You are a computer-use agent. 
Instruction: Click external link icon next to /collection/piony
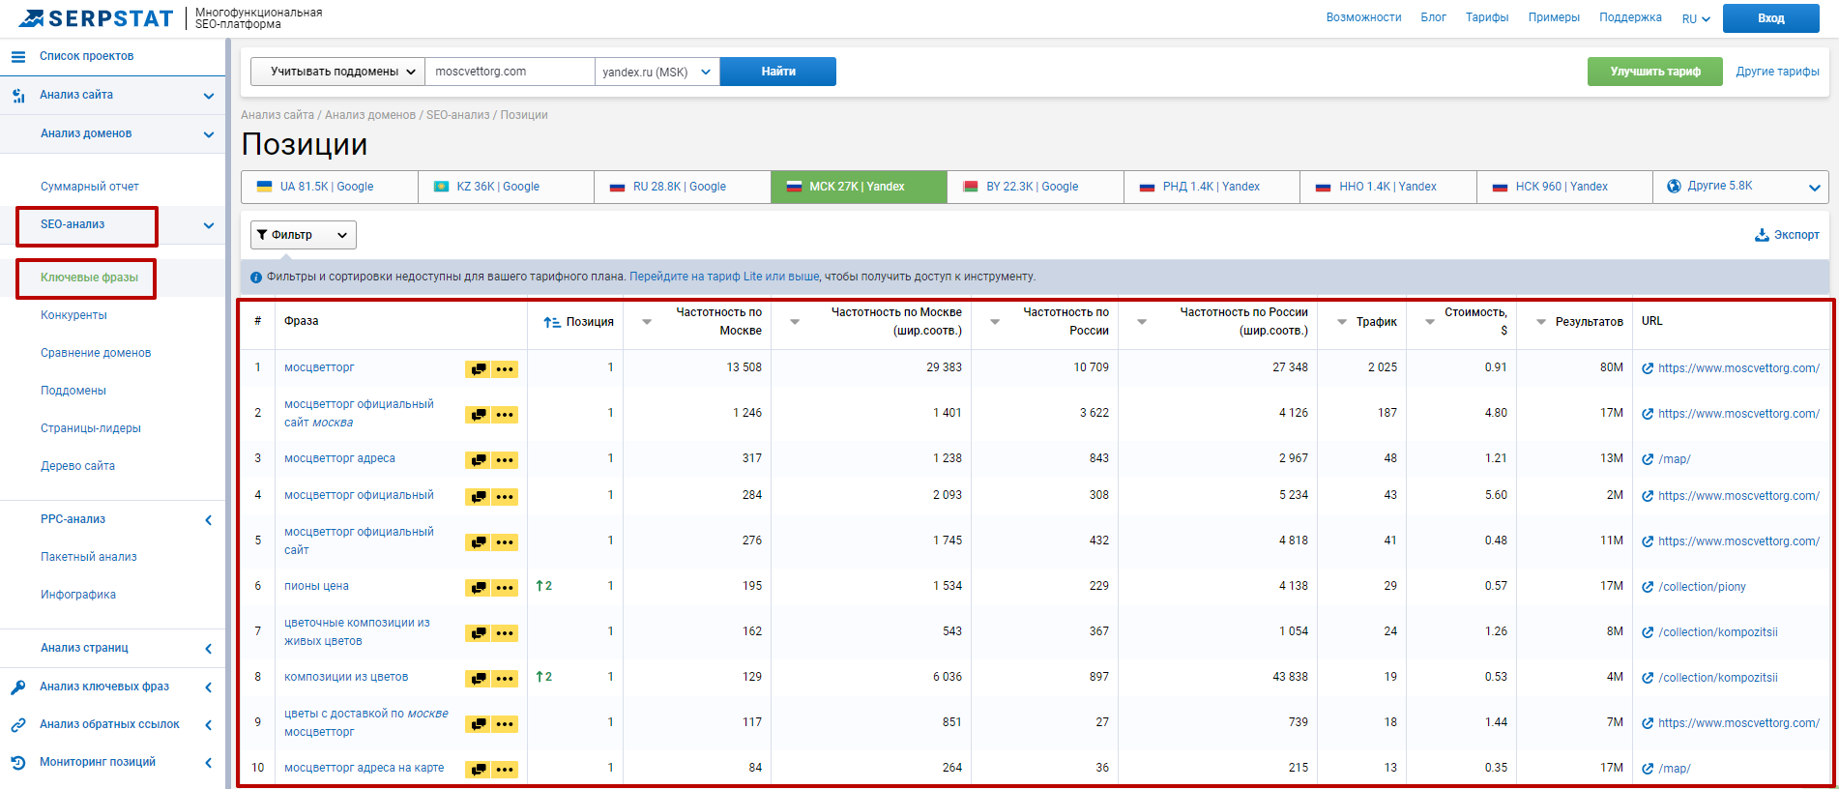click(x=1648, y=587)
